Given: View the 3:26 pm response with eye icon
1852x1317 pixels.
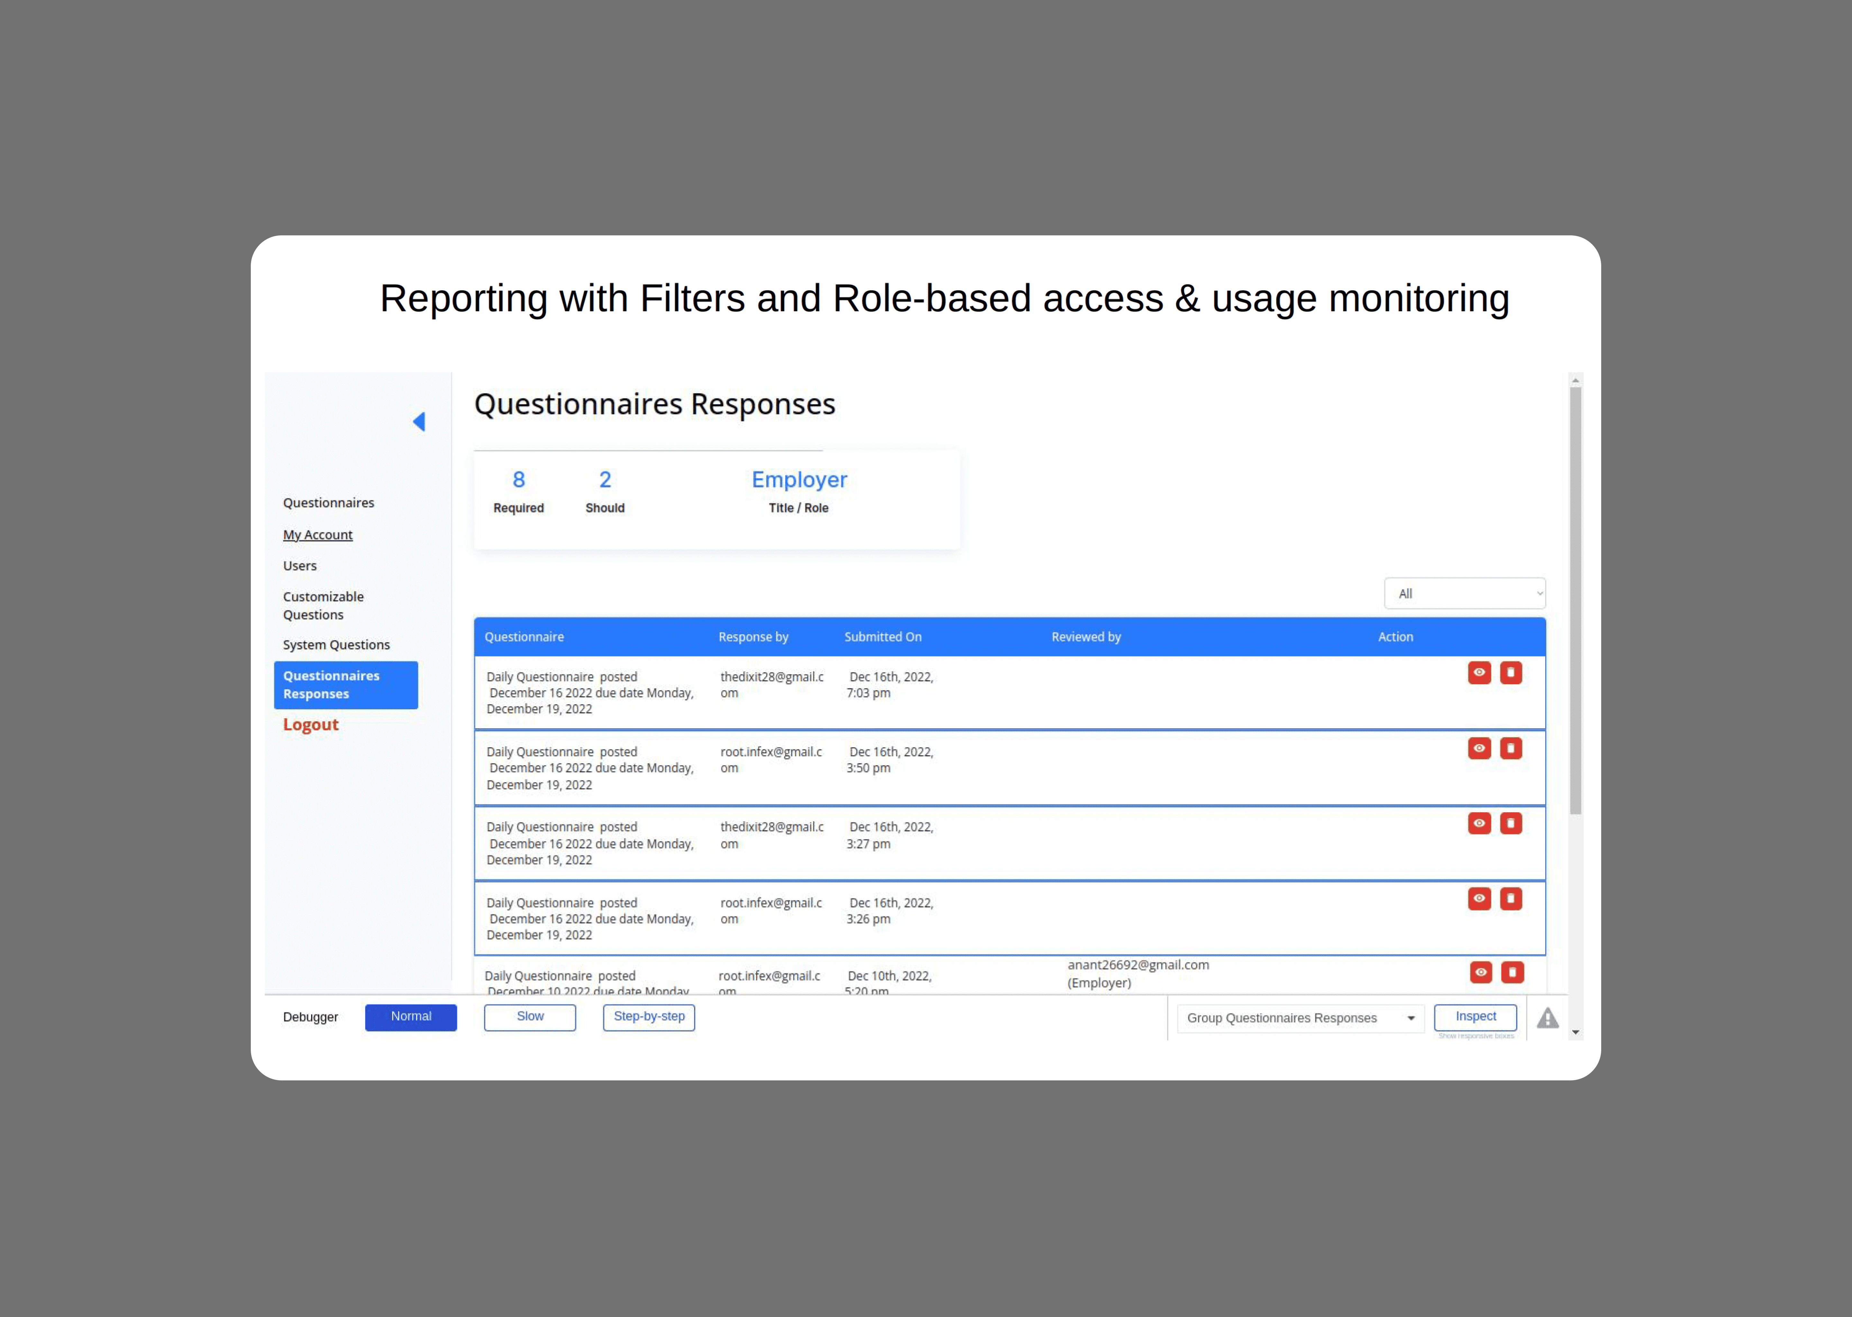Looking at the screenshot, I should click(x=1479, y=899).
